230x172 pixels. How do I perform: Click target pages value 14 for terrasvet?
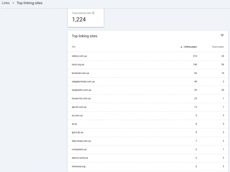pyautogui.click(x=223, y=73)
